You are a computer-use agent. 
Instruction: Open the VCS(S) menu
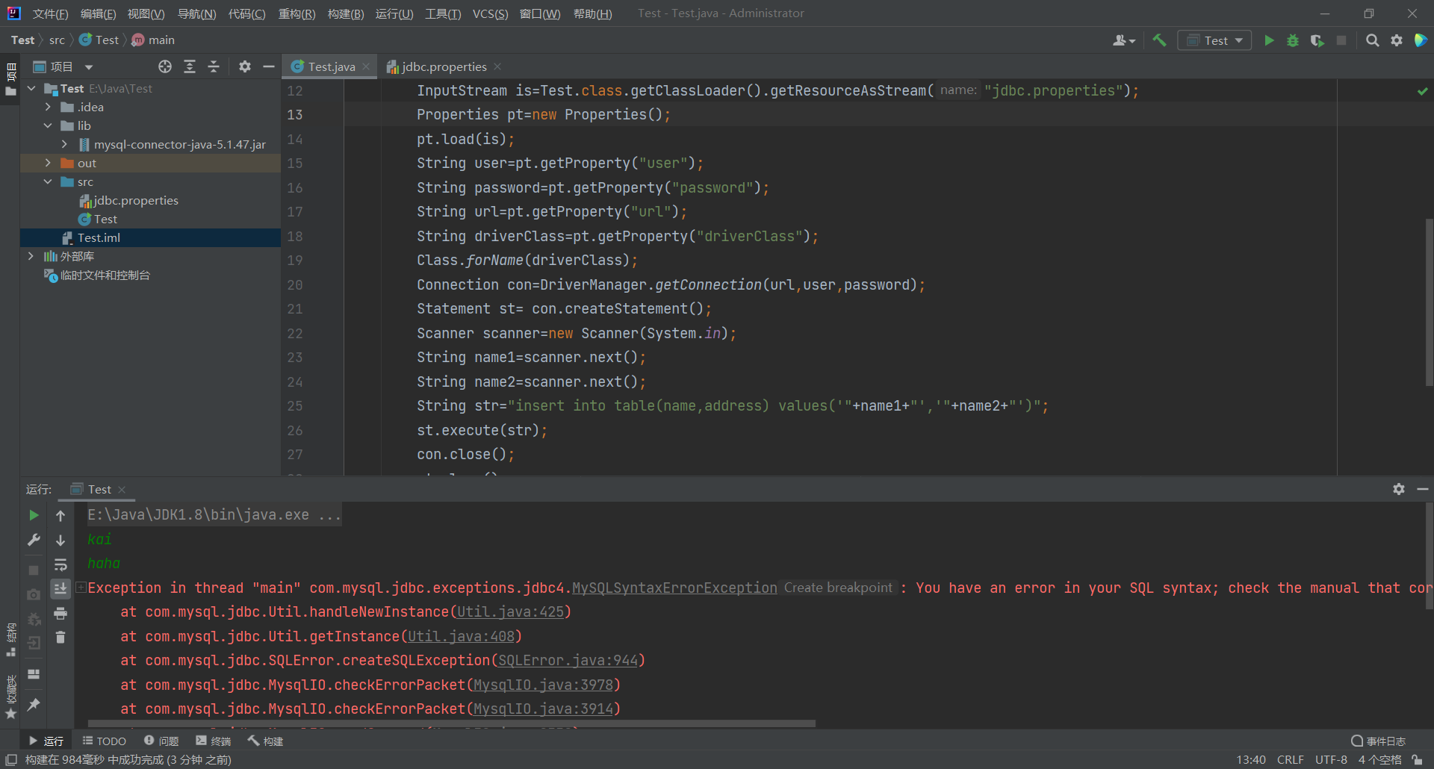click(x=490, y=14)
